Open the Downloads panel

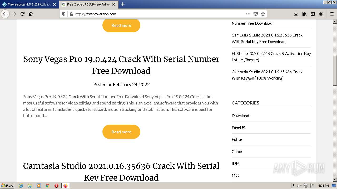coord(296,14)
